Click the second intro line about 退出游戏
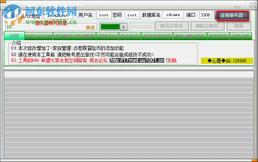The width and height of the screenshot is (258, 162). click(83, 55)
